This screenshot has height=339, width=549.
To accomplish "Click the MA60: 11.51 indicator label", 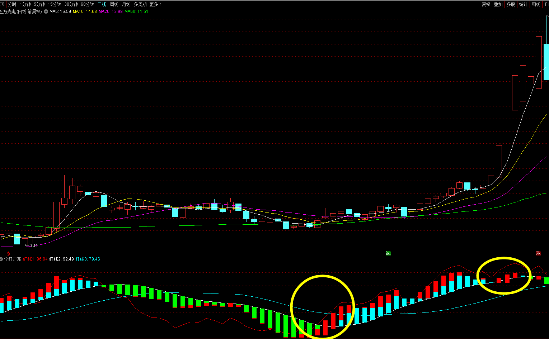I will pyautogui.click(x=136, y=11).
